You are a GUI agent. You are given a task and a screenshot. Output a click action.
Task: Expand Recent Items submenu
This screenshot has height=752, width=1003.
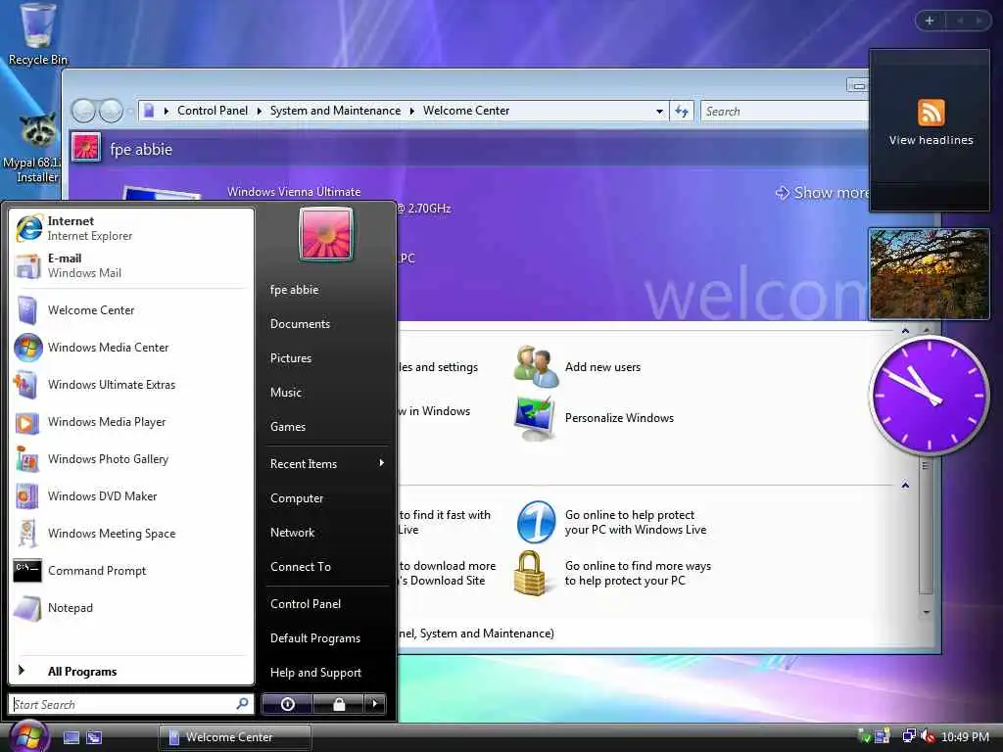327,463
